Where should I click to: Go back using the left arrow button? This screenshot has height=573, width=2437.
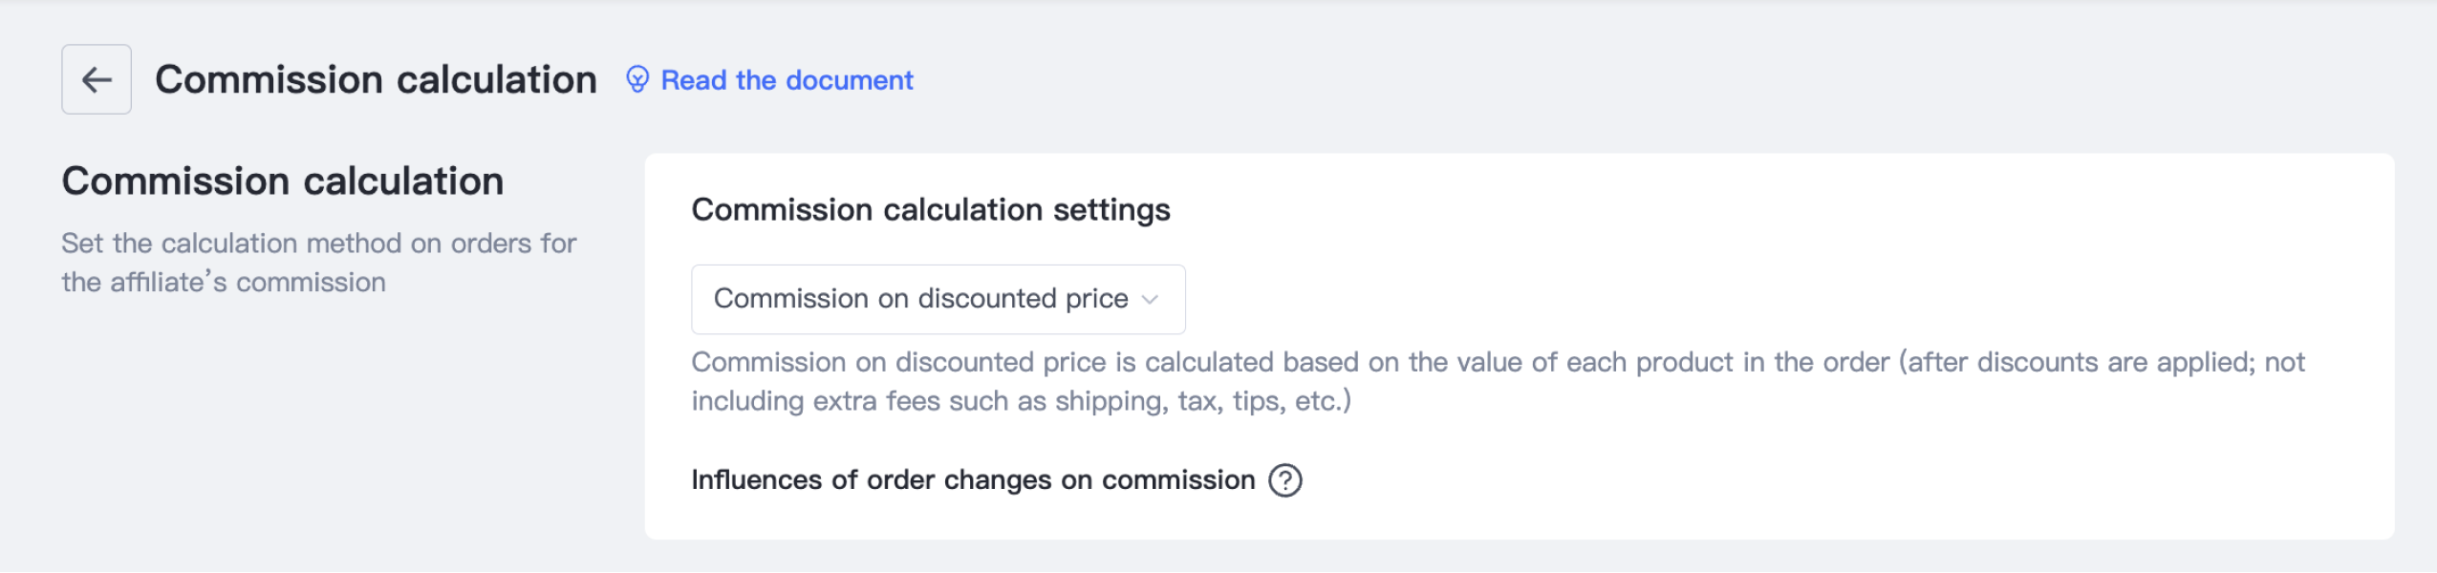(97, 79)
